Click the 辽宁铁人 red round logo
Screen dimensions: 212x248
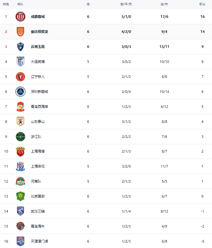pos(20,77)
